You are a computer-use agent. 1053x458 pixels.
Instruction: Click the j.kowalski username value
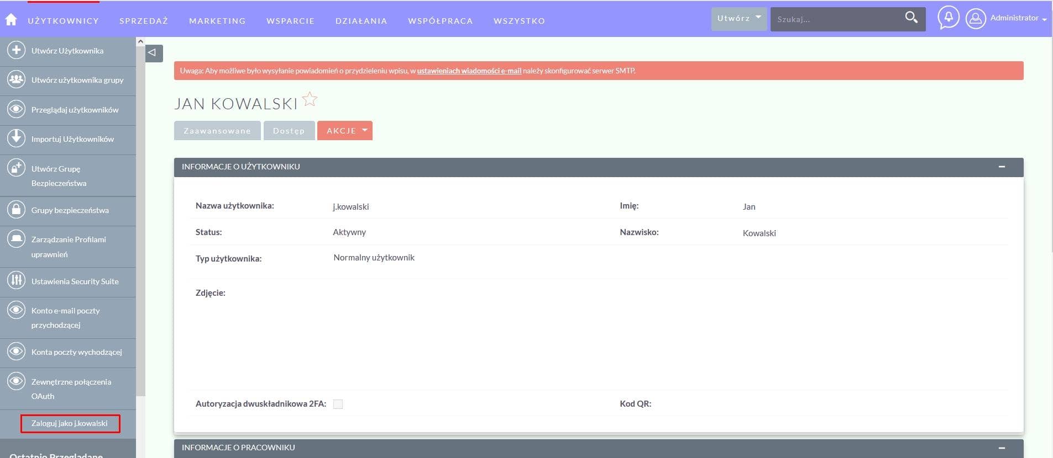(x=351, y=207)
